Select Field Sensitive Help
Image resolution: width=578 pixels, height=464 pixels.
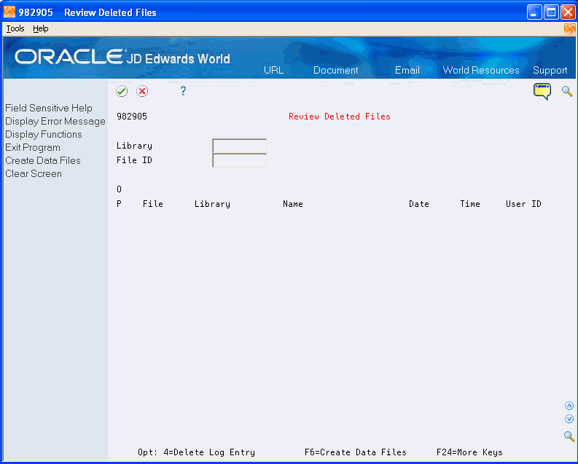[x=49, y=108]
